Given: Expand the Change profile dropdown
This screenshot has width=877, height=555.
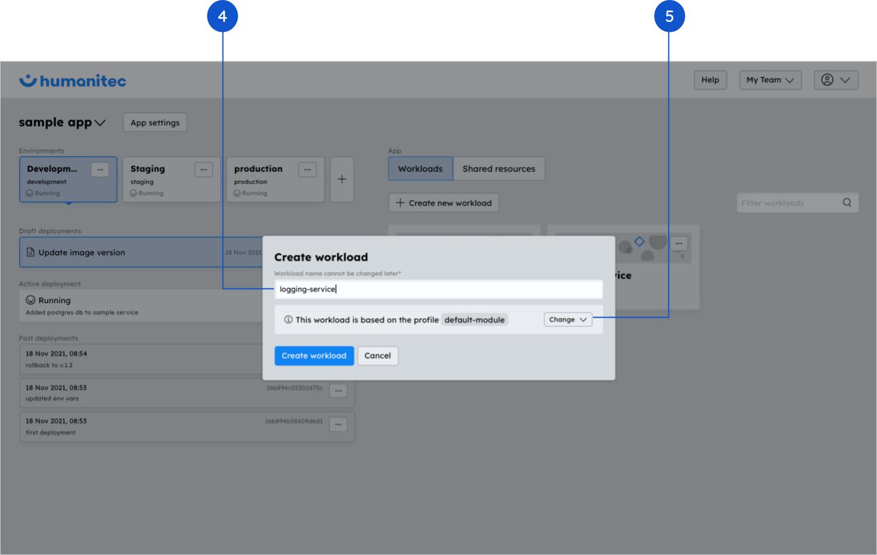Looking at the screenshot, I should coord(567,319).
